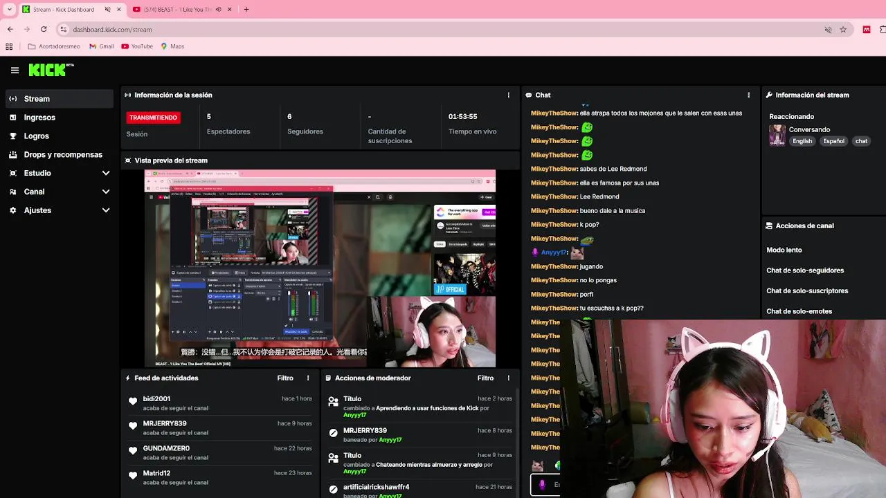The height and width of the screenshot is (498, 886).
Task: Open the red extension icon in toolbar
Action: pyautogui.click(x=867, y=29)
